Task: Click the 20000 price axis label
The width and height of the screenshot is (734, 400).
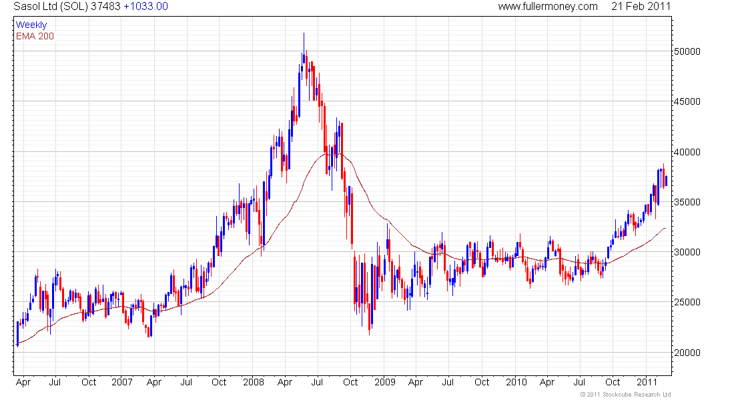Action: 687,353
